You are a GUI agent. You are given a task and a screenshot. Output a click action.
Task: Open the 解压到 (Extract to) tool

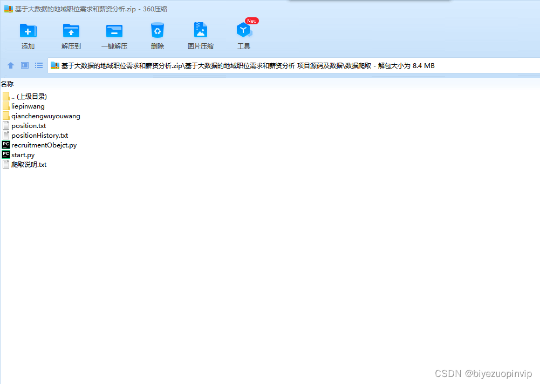71,33
